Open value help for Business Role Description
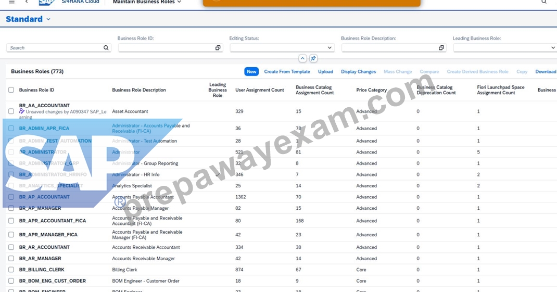Screen dimensions: 557x292 pyautogui.click(x=441, y=47)
